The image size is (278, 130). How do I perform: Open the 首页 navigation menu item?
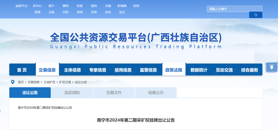[x=22, y=70]
